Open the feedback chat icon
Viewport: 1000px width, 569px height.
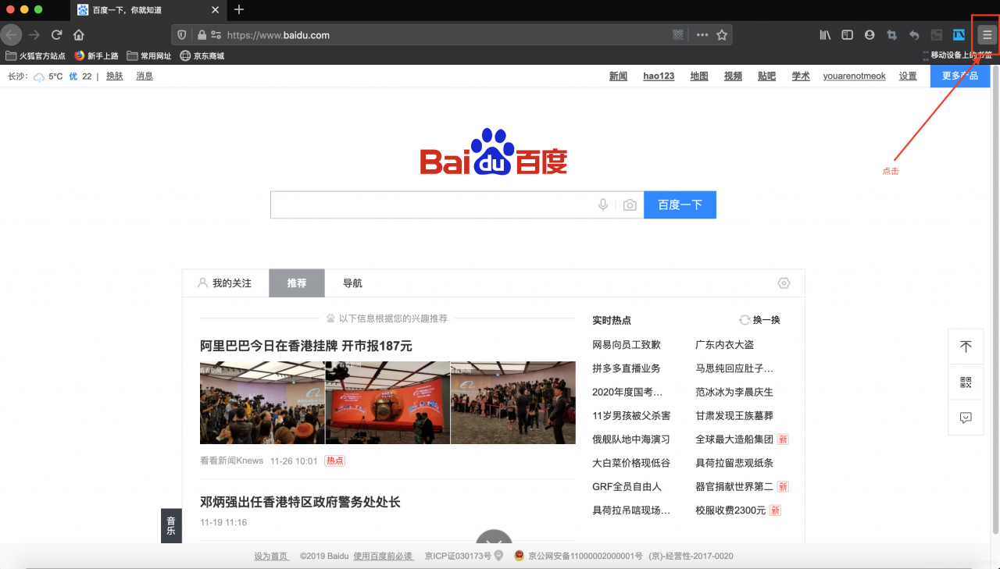[966, 418]
